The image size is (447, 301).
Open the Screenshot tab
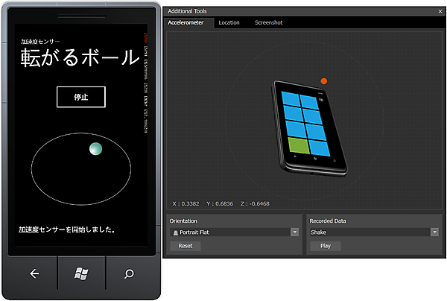[268, 22]
